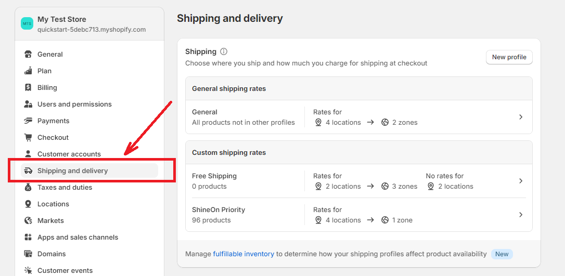Open Checkout using the cart icon
This screenshot has width=565, height=276.
28,137
